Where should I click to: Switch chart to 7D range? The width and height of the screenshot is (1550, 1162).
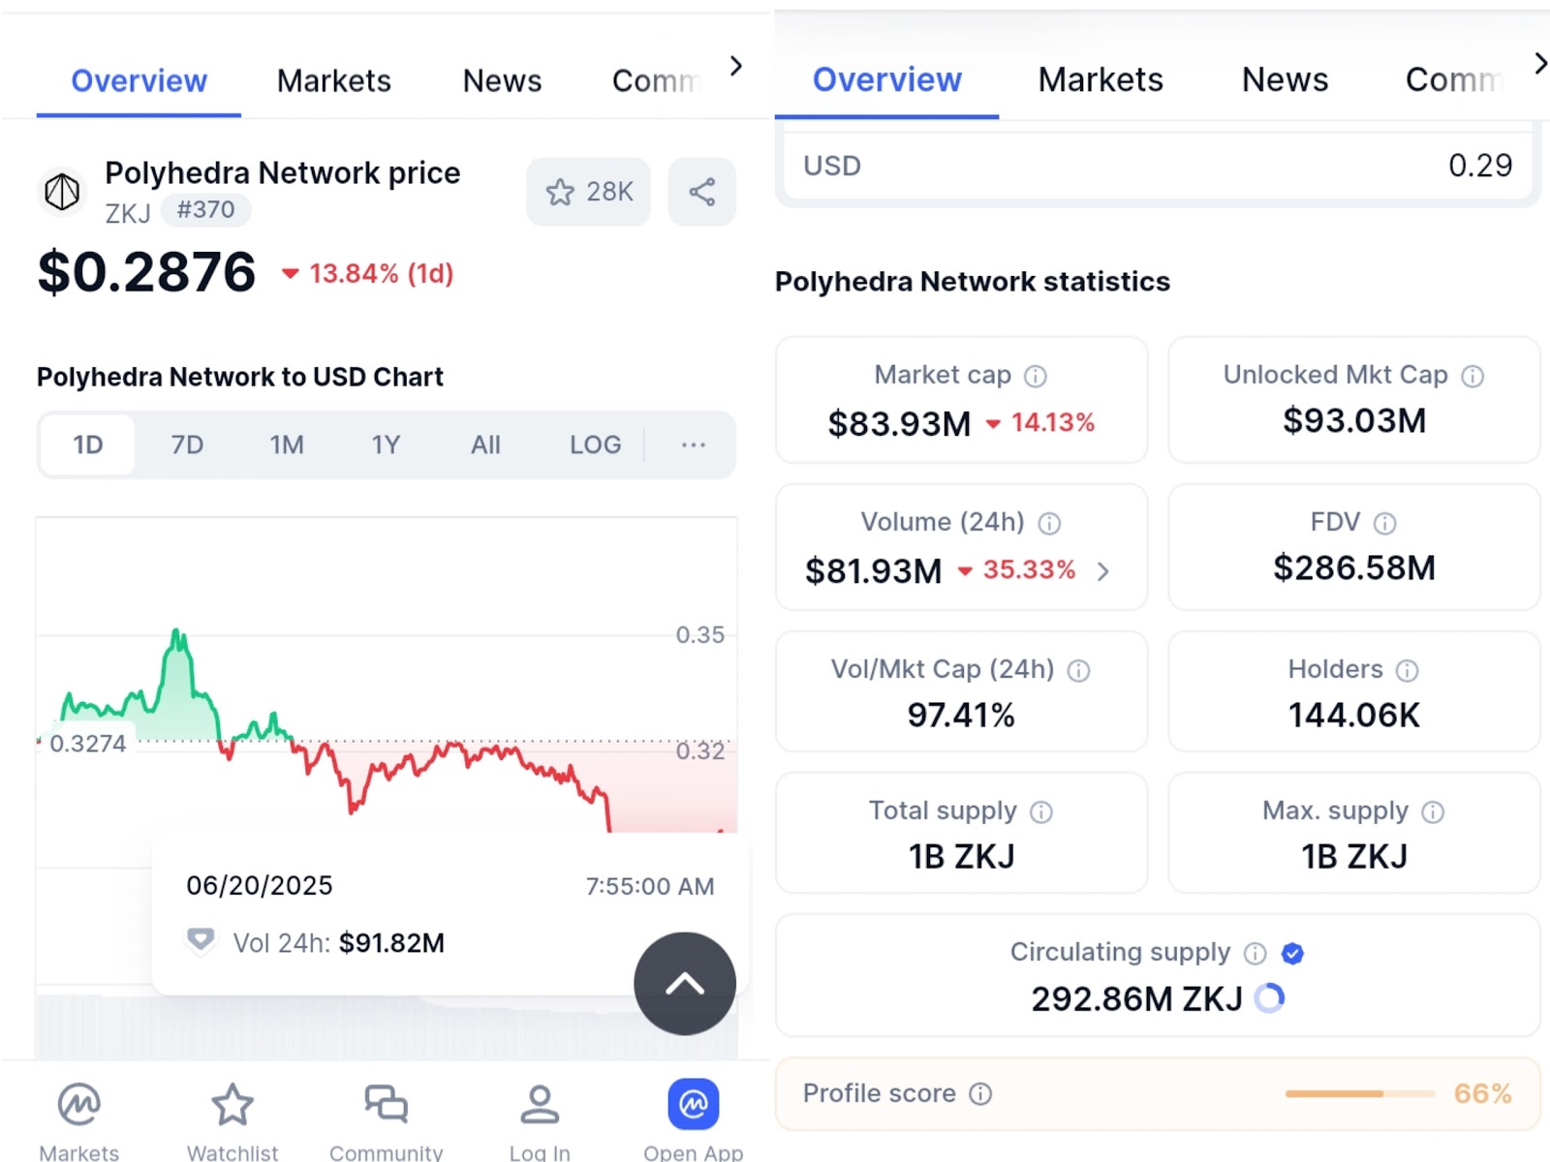tap(187, 444)
